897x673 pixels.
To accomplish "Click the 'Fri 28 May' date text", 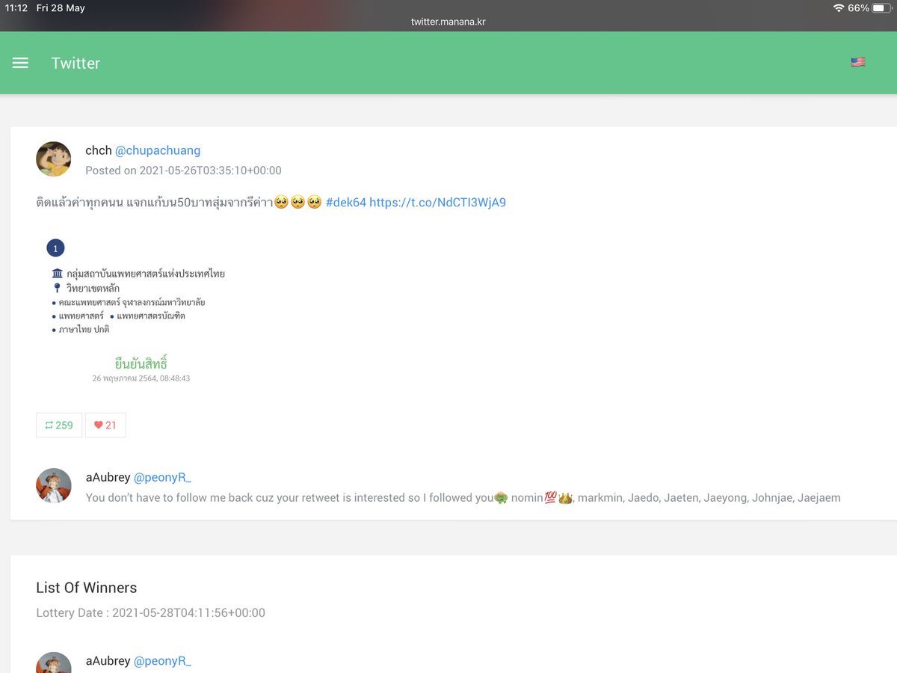I will (61, 8).
